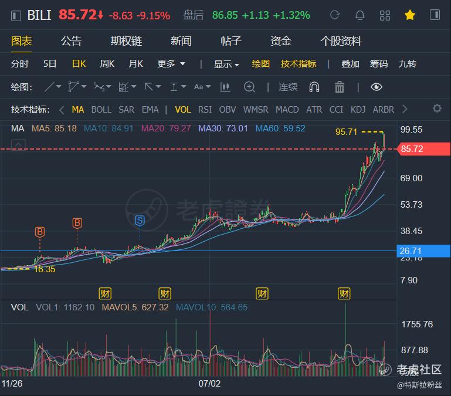Delete drawings with trash icon
Viewport: 451px width, 396px height.
(x=340, y=87)
